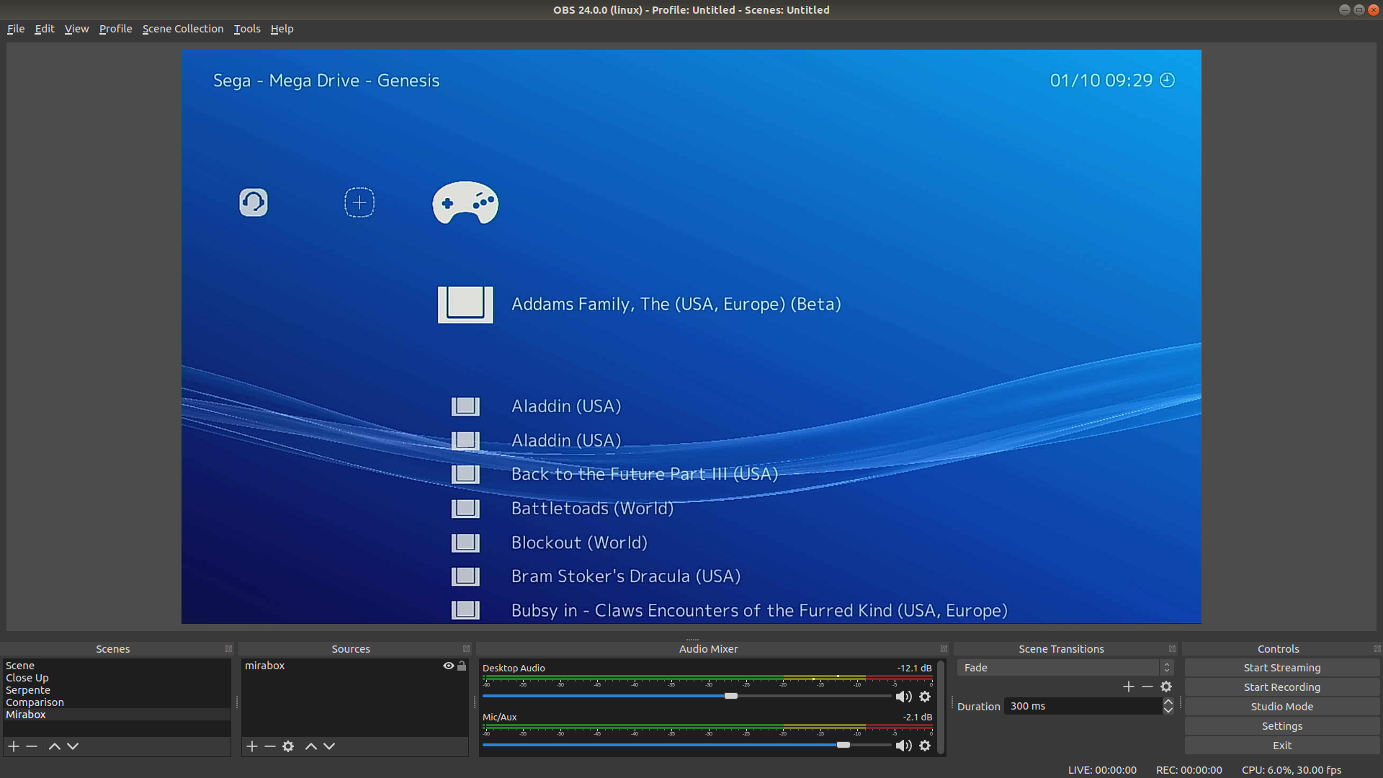This screenshot has width=1383, height=778.
Task: Open the Tools menu
Action: click(247, 29)
